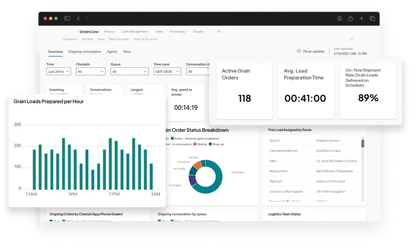Open the browser downloads icon
This screenshot has height=247, width=411.
(340, 18)
